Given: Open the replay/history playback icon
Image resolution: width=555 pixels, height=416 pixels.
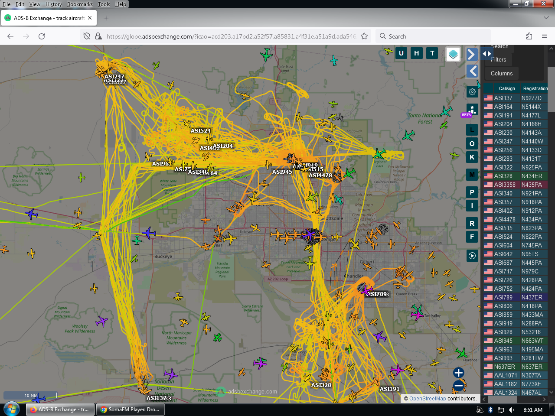Looking at the screenshot, I should click(472, 256).
